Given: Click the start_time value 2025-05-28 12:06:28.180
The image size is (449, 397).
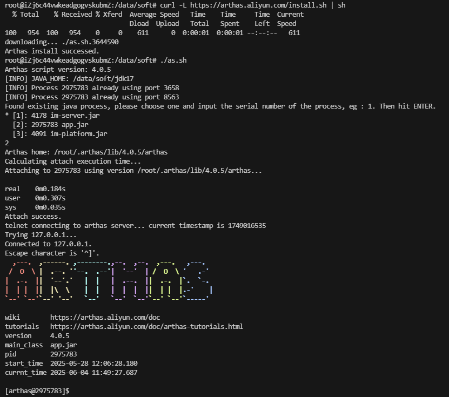Looking at the screenshot, I should point(94,363).
